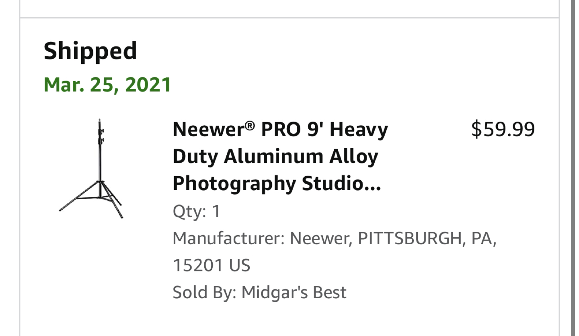Click the "Duty Aluminum Alloy" title line

coord(275,157)
